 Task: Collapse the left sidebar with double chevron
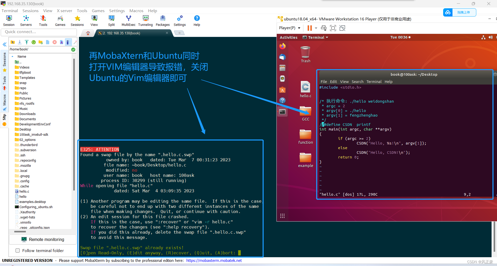click(4, 44)
